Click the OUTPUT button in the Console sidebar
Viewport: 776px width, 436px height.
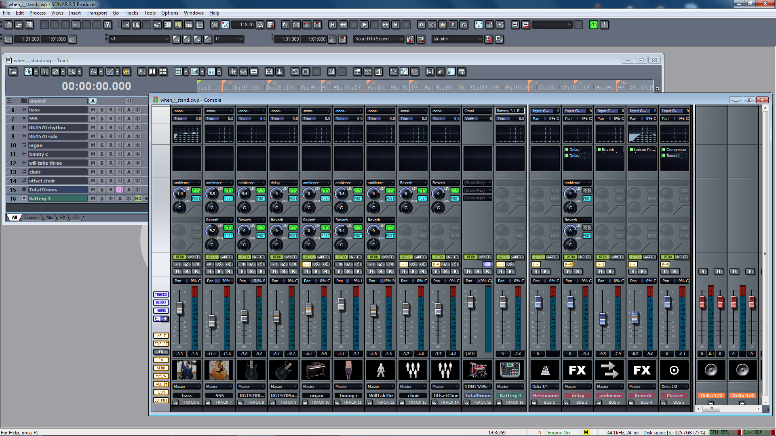tap(161, 400)
